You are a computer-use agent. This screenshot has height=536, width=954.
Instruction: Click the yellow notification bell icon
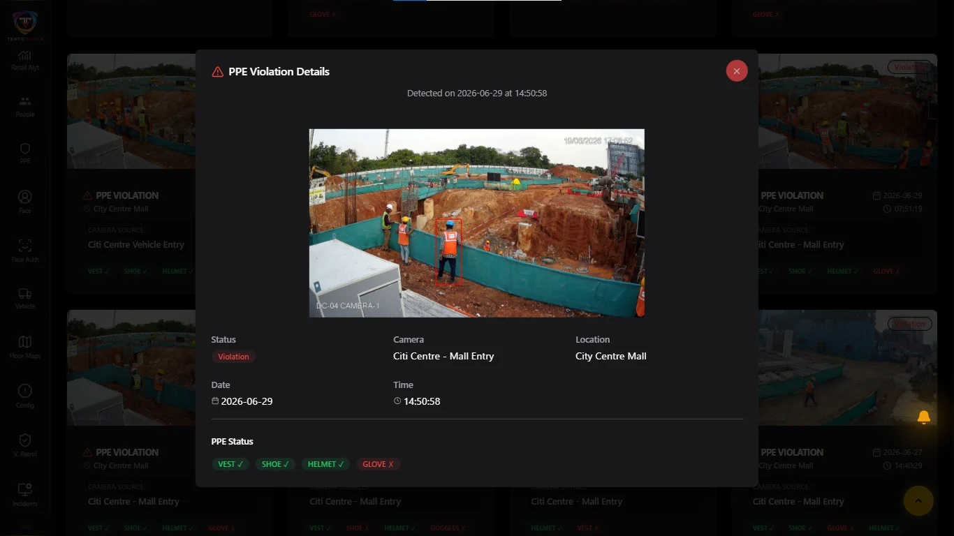(923, 417)
